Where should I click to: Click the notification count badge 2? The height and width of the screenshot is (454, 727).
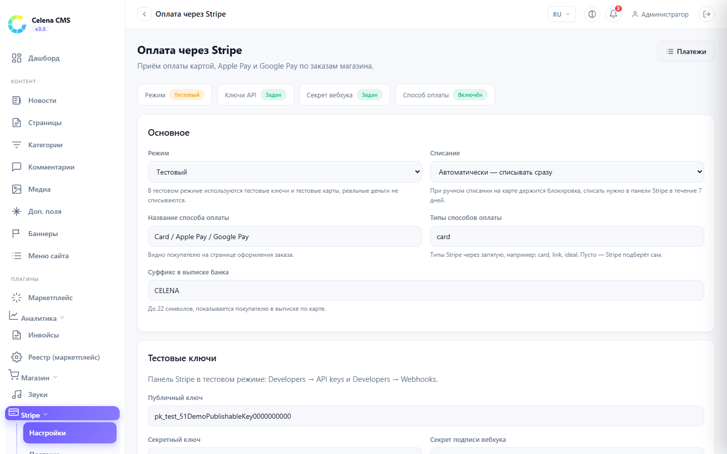point(618,9)
